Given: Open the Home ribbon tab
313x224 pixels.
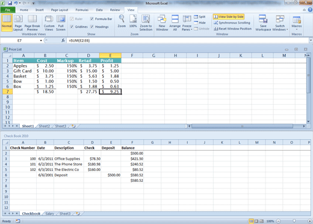Looking at the screenshot, I should (x=24, y=10).
